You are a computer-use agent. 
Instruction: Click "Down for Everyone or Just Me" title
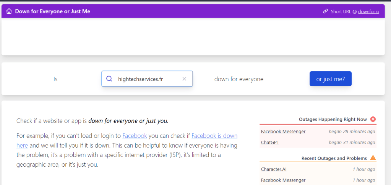pyautogui.click(x=52, y=11)
